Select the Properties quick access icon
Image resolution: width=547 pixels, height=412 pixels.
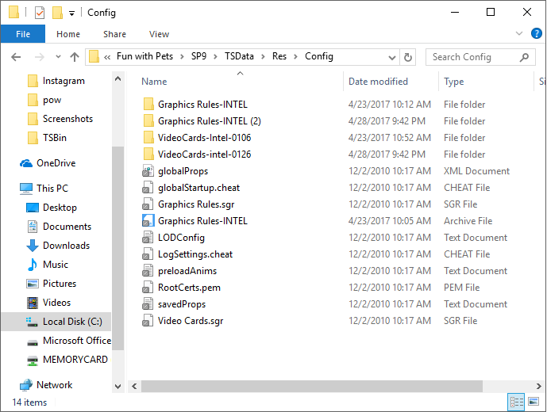[39, 13]
